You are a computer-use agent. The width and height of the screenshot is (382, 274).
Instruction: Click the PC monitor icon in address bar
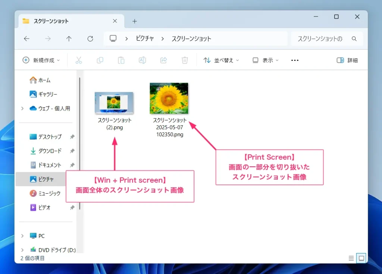(x=113, y=39)
